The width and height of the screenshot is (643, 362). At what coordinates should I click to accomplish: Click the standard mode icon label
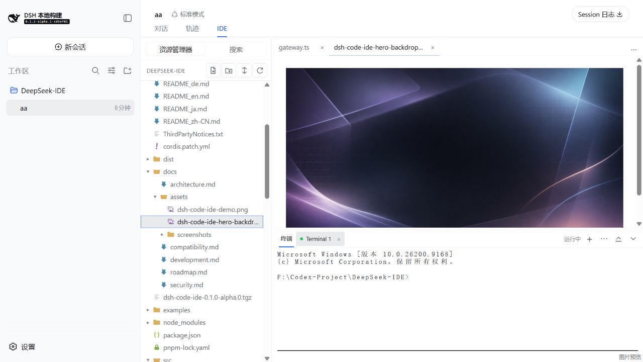[x=188, y=15]
